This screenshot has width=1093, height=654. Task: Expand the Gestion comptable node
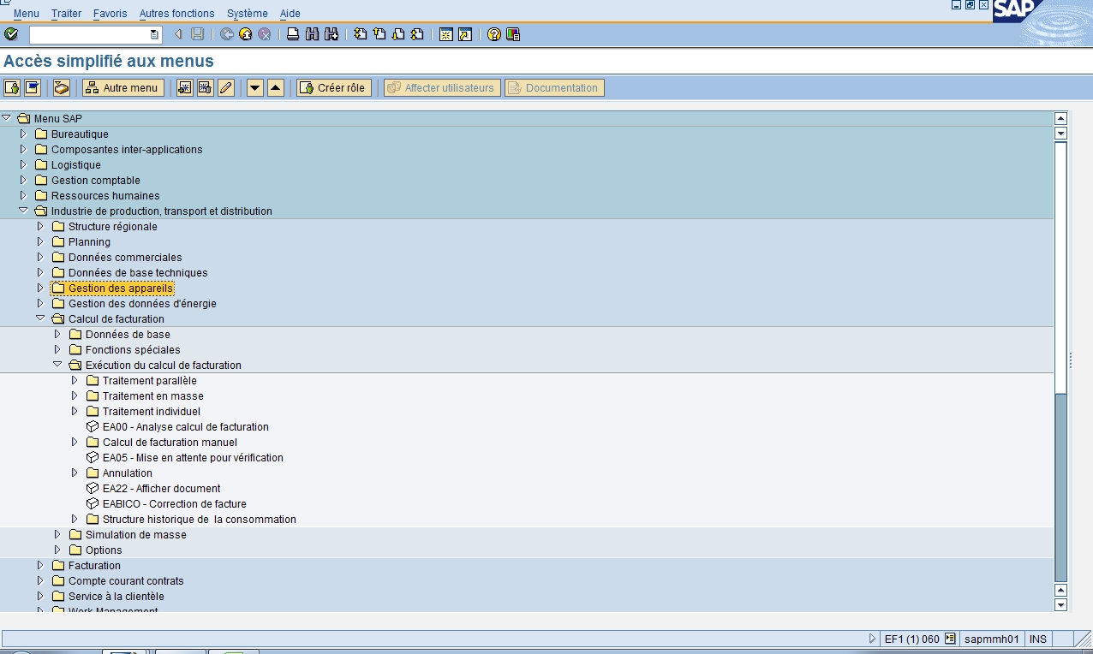pyautogui.click(x=23, y=180)
